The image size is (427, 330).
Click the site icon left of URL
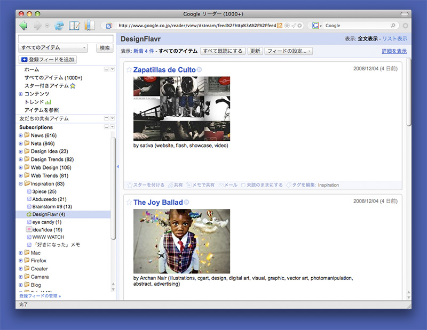[x=109, y=26]
